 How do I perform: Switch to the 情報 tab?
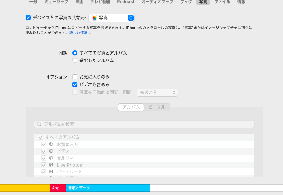[241, 2]
